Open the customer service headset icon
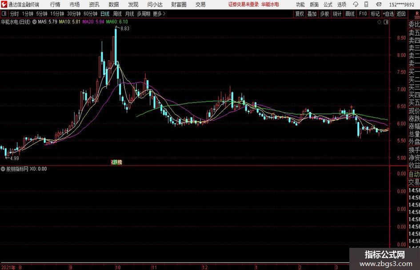Screen dimensions: 420x270 tap(356, 4)
